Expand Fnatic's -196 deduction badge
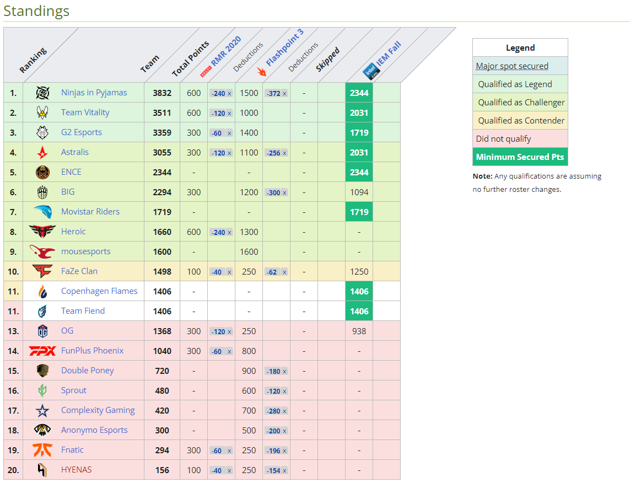This screenshot has width=630, height=488. coord(277,451)
